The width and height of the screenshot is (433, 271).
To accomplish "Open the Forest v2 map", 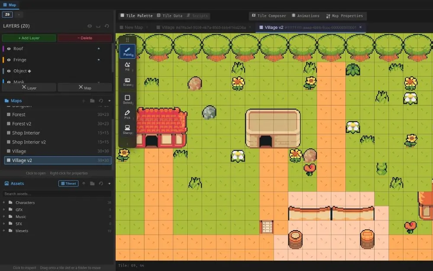I will pyautogui.click(x=58, y=124).
